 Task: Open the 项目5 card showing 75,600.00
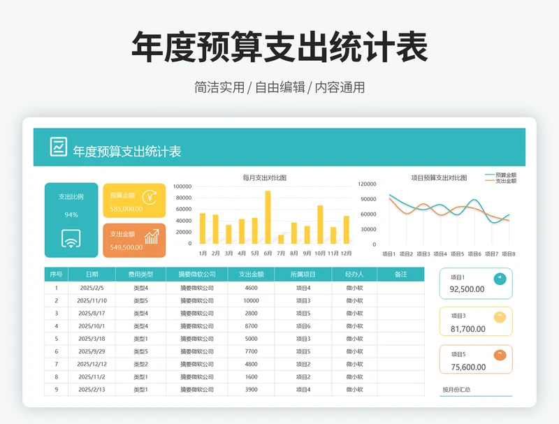[x=476, y=359]
